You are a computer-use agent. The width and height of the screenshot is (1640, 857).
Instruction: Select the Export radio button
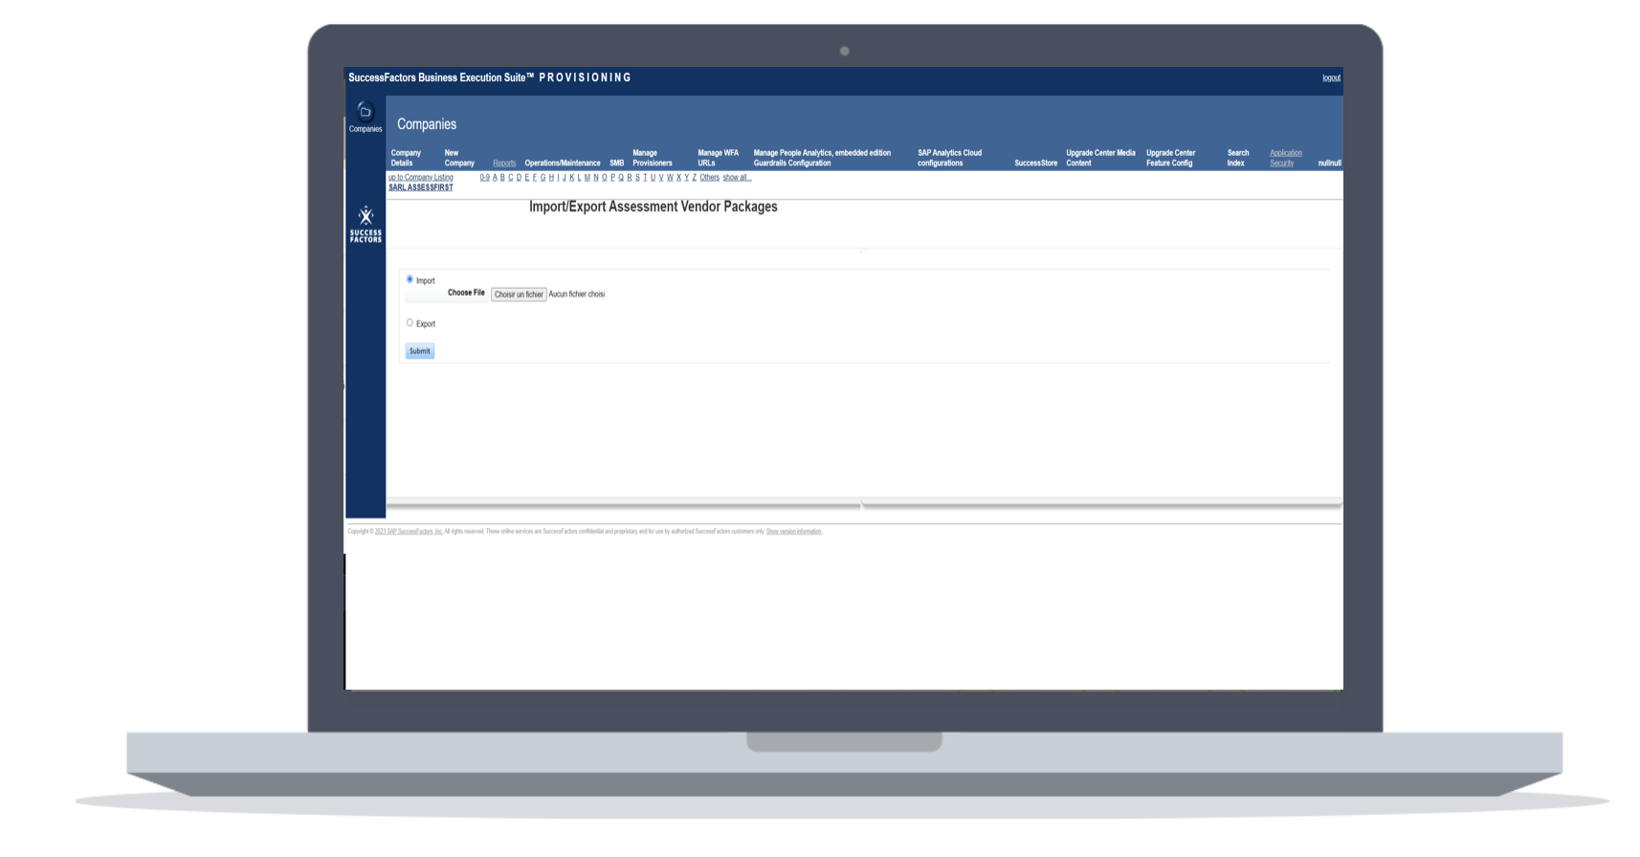(410, 323)
